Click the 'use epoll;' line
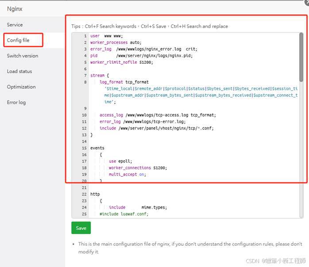 (120, 161)
